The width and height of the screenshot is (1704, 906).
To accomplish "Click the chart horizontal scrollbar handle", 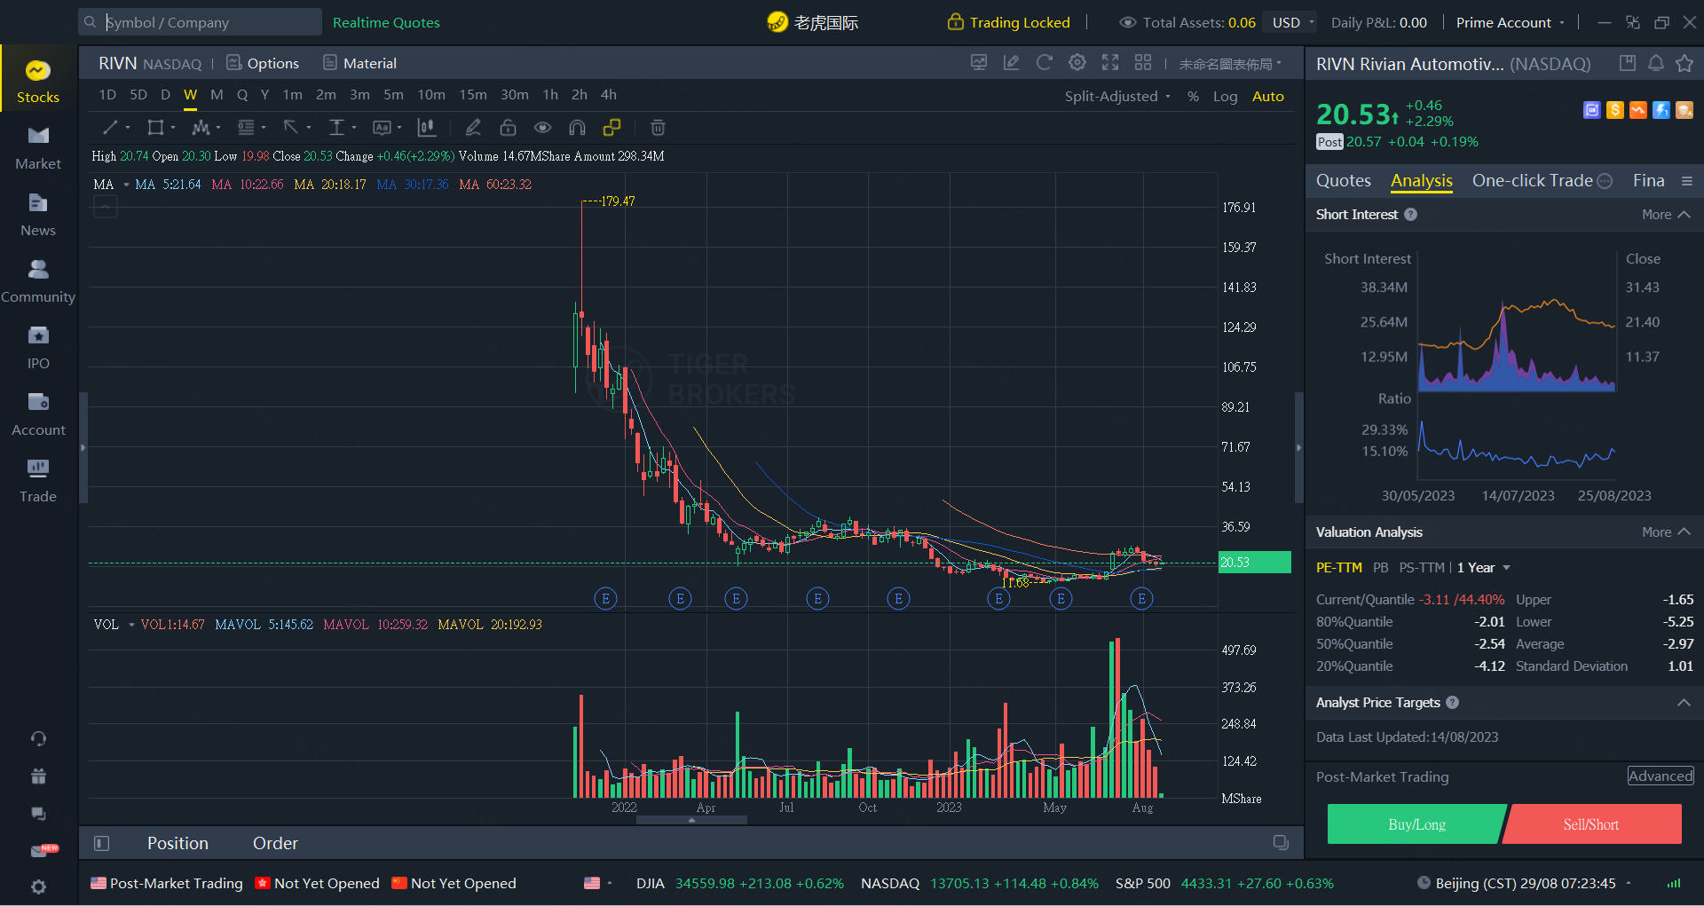I will click(691, 820).
